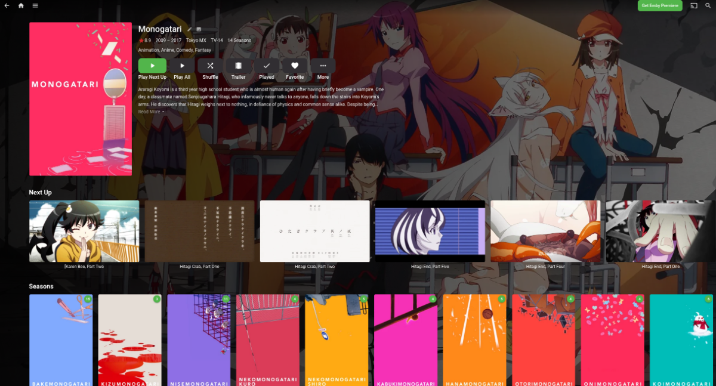Click the Anime genre link
This screenshot has width=716, height=386.
click(167, 50)
